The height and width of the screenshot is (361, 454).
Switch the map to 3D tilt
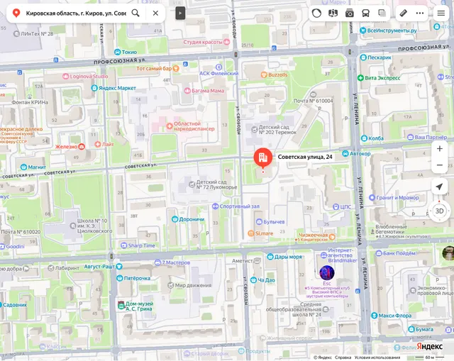tap(440, 211)
